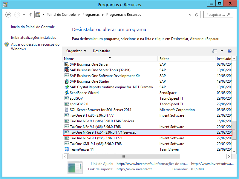Open the Link de Ajuda URL
This screenshot has width=239, height=179.
[x=135, y=164]
